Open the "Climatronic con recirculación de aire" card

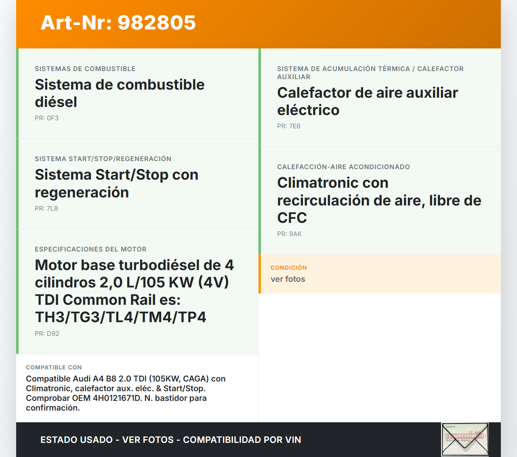[x=379, y=200]
